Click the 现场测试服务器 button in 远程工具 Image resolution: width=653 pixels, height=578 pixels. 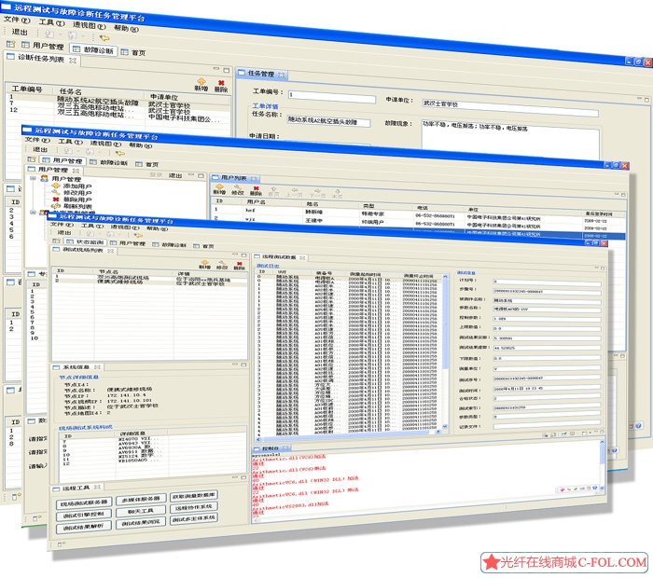(84, 503)
